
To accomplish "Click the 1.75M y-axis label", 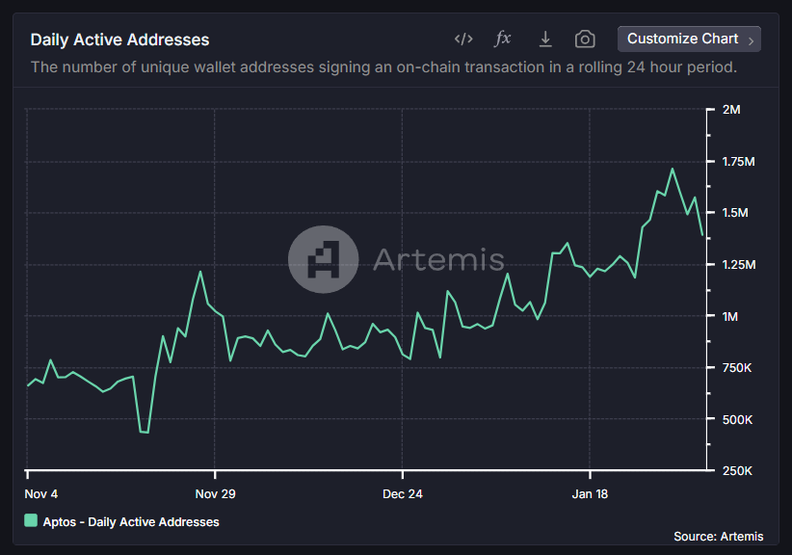I will click(738, 162).
